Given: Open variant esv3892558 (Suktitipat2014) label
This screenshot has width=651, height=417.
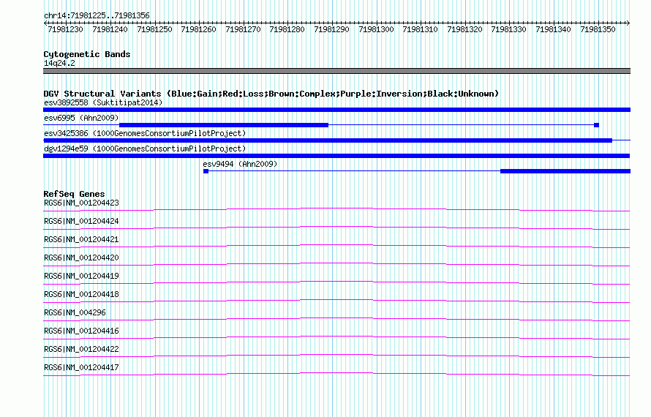Looking at the screenshot, I should 103,102.
